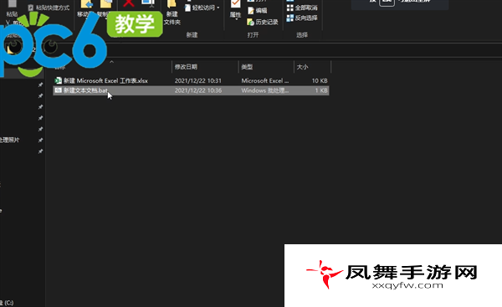The height and width of the screenshot is (307, 502).
Task: Click the sort chevron above the name column
Action: tap(112, 62)
